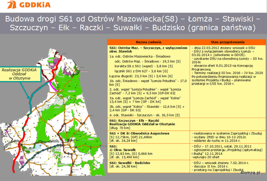Click the 'Realizacja GDDKiA Oddział w Olsztynie' callout box

(20, 74)
